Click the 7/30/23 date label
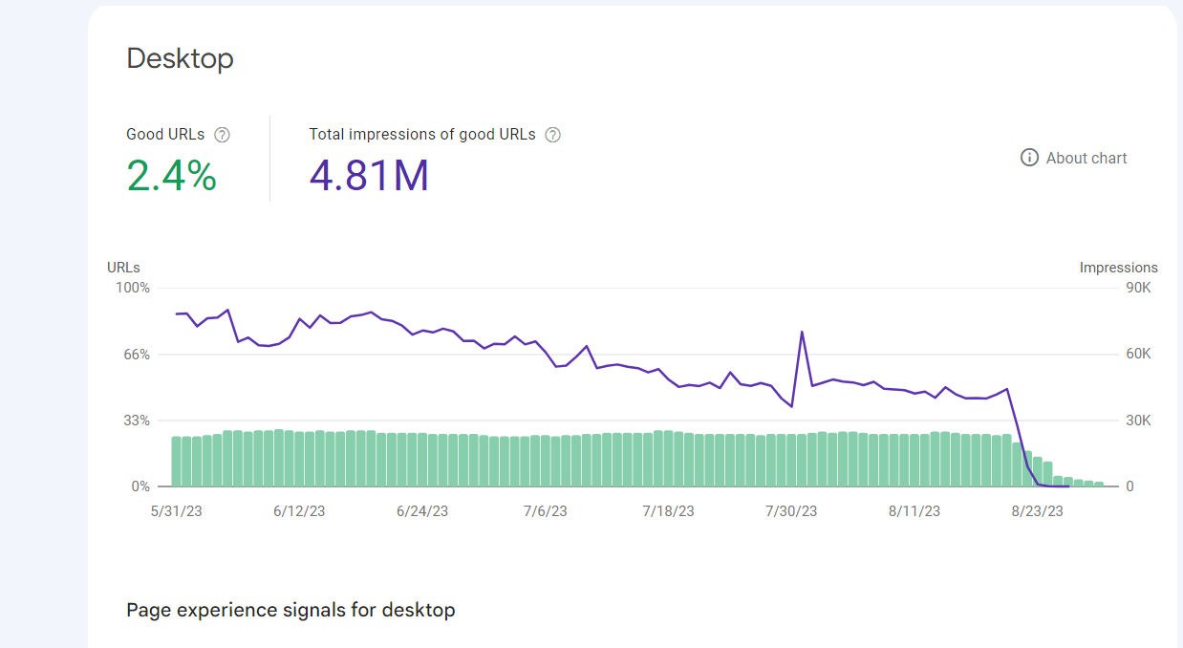 coord(791,511)
